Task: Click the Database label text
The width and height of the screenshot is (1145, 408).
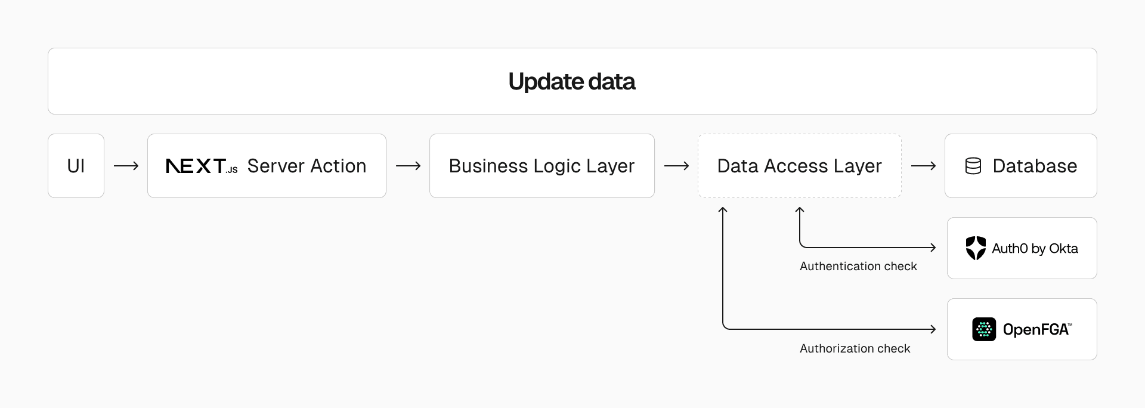Action: coord(1035,166)
